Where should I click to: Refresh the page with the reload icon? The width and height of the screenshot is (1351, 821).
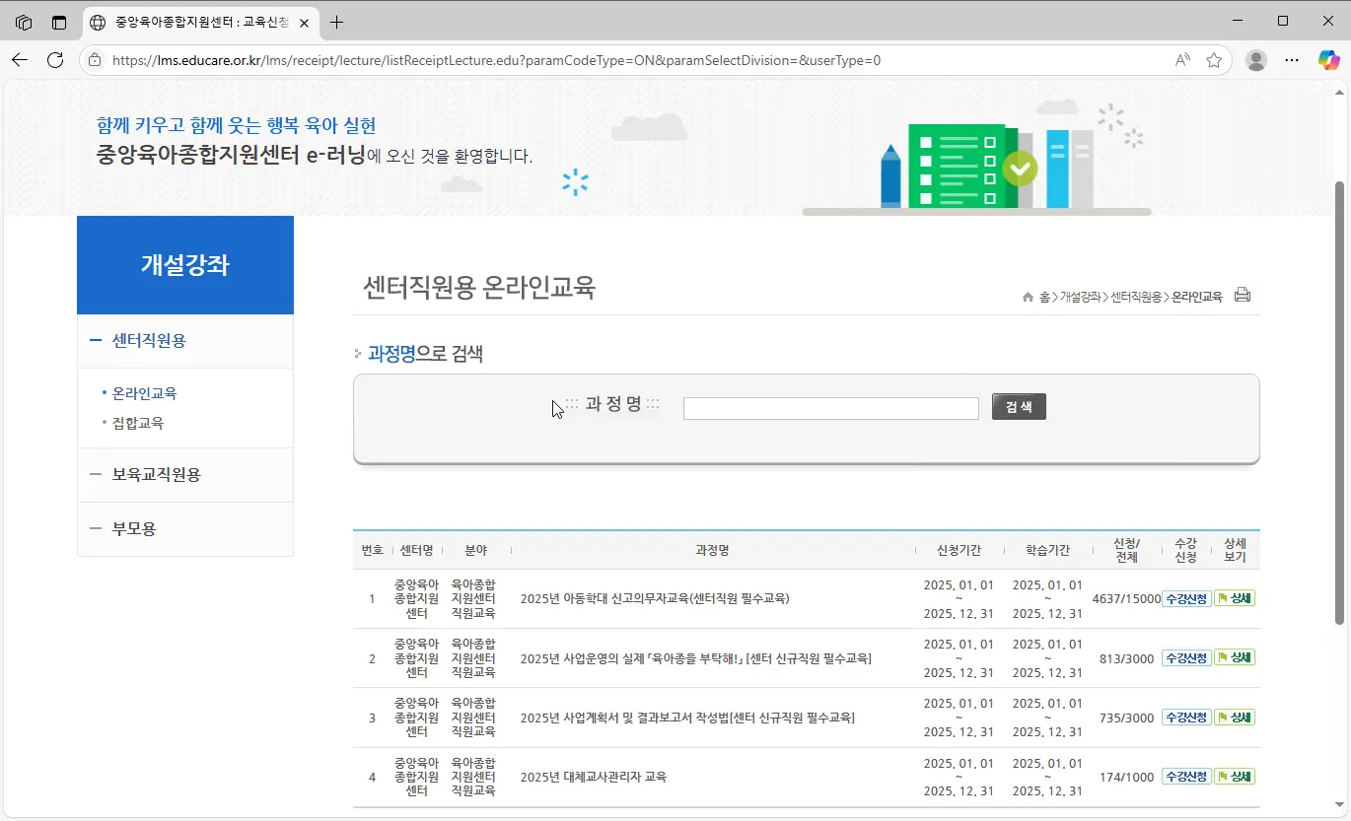pyautogui.click(x=55, y=59)
